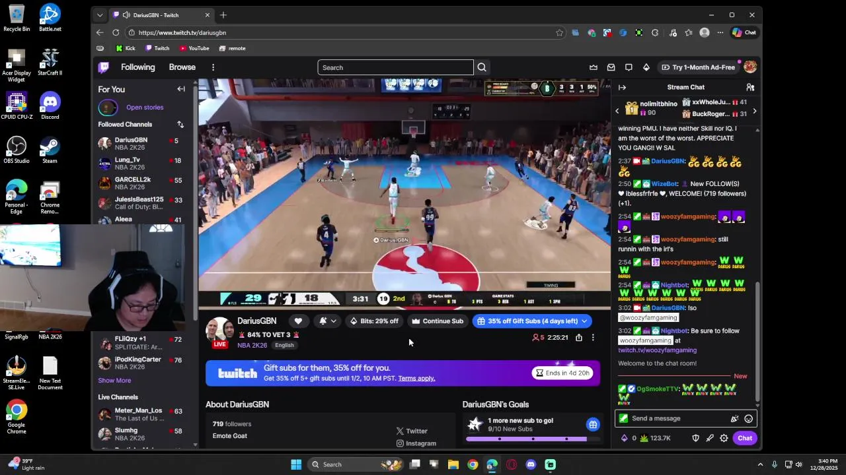
Task: Click the chat identity badge in message box
Action: (x=623, y=418)
